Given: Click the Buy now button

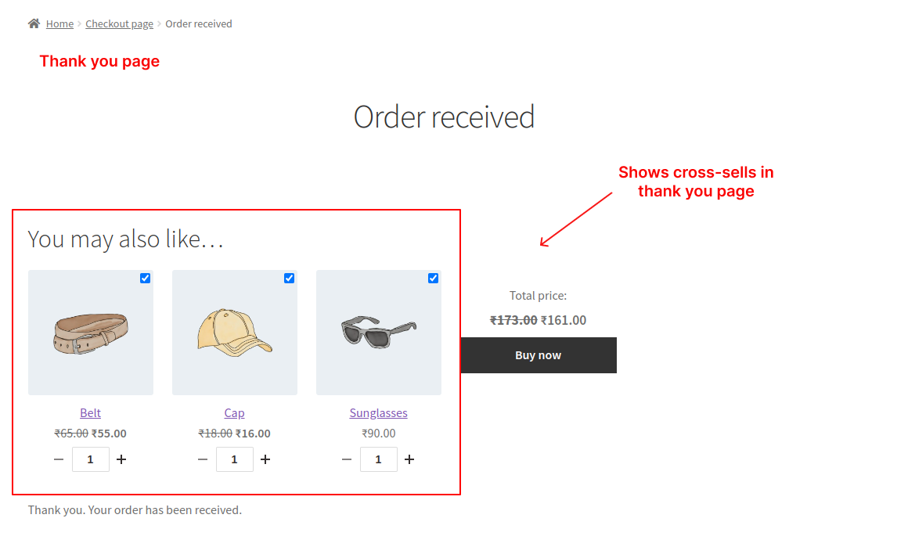Looking at the screenshot, I should 538,354.
